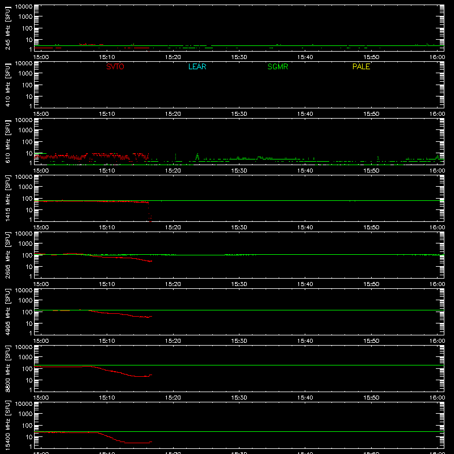Image resolution: width=454 pixels, height=454 pixels.
Task: Click the 1000 tick of the 410 MHz axis
Action: [26, 73]
